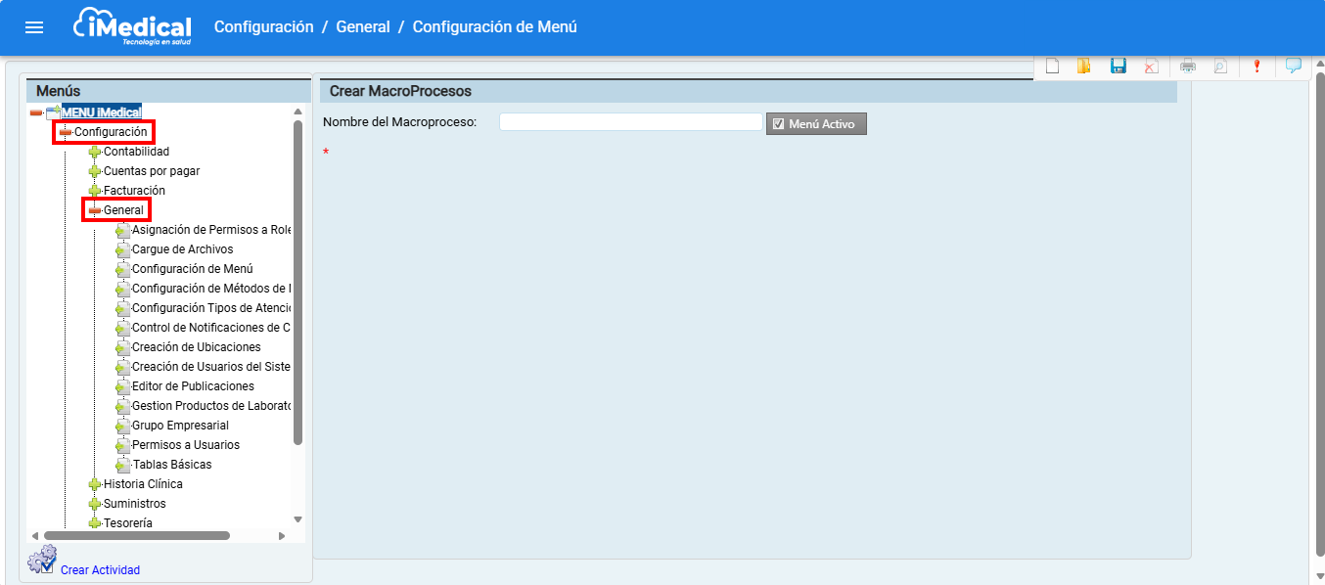Click the Search magnifier document icon
The height and width of the screenshot is (585, 1325).
click(1220, 67)
